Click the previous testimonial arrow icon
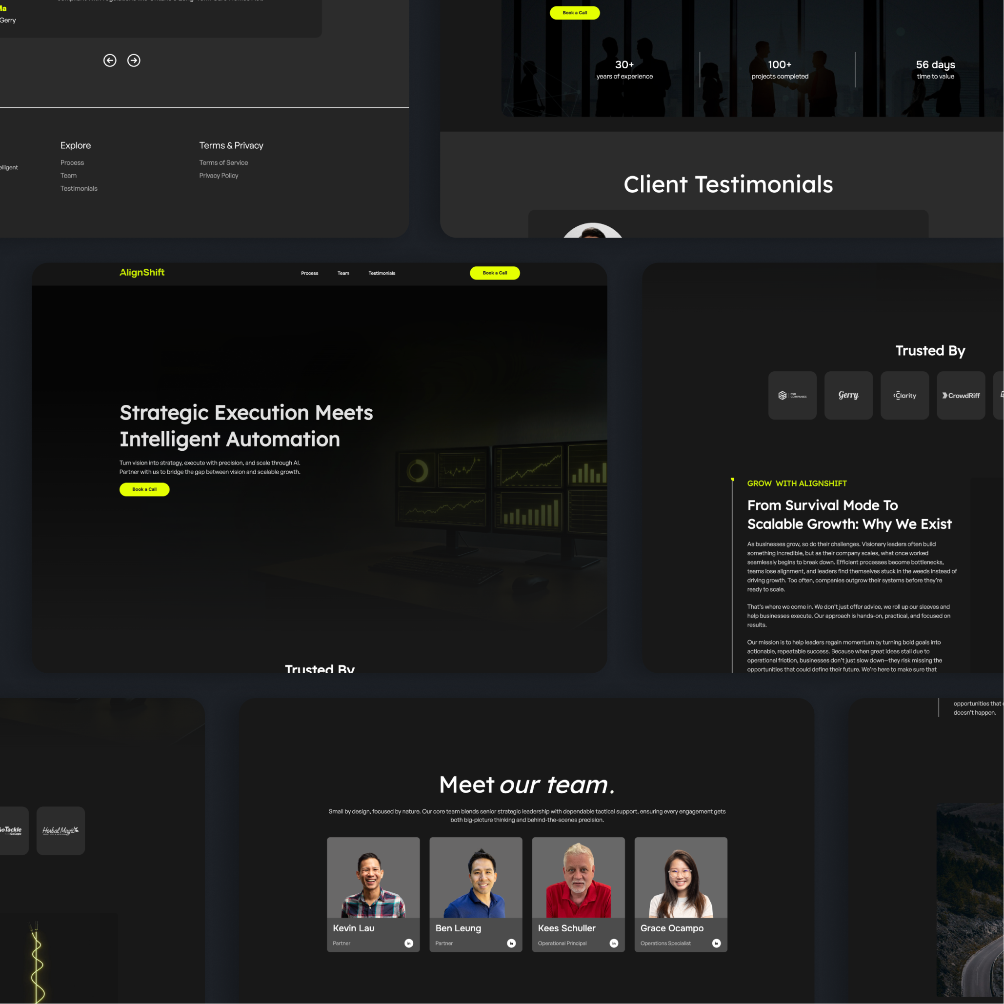Viewport: 1004px width, 1004px height. click(110, 60)
